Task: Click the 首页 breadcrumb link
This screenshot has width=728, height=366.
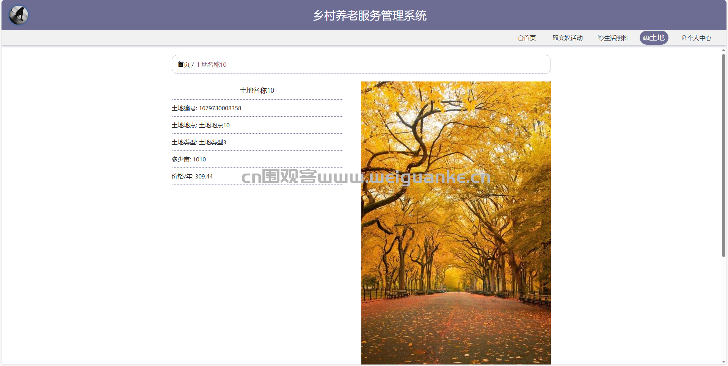Action: (x=184, y=64)
